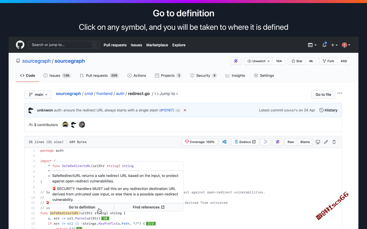Click the Go to file button
Screen dimensions: 367x229
(x=323, y=94)
